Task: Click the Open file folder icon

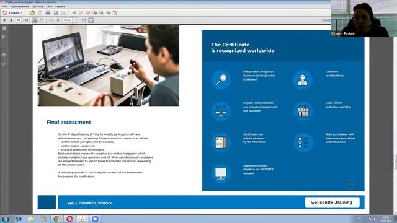Action: [x=32, y=12]
